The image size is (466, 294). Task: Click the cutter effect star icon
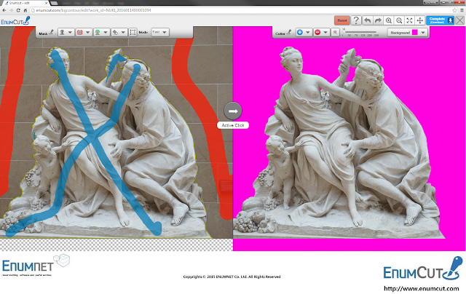coord(335,32)
